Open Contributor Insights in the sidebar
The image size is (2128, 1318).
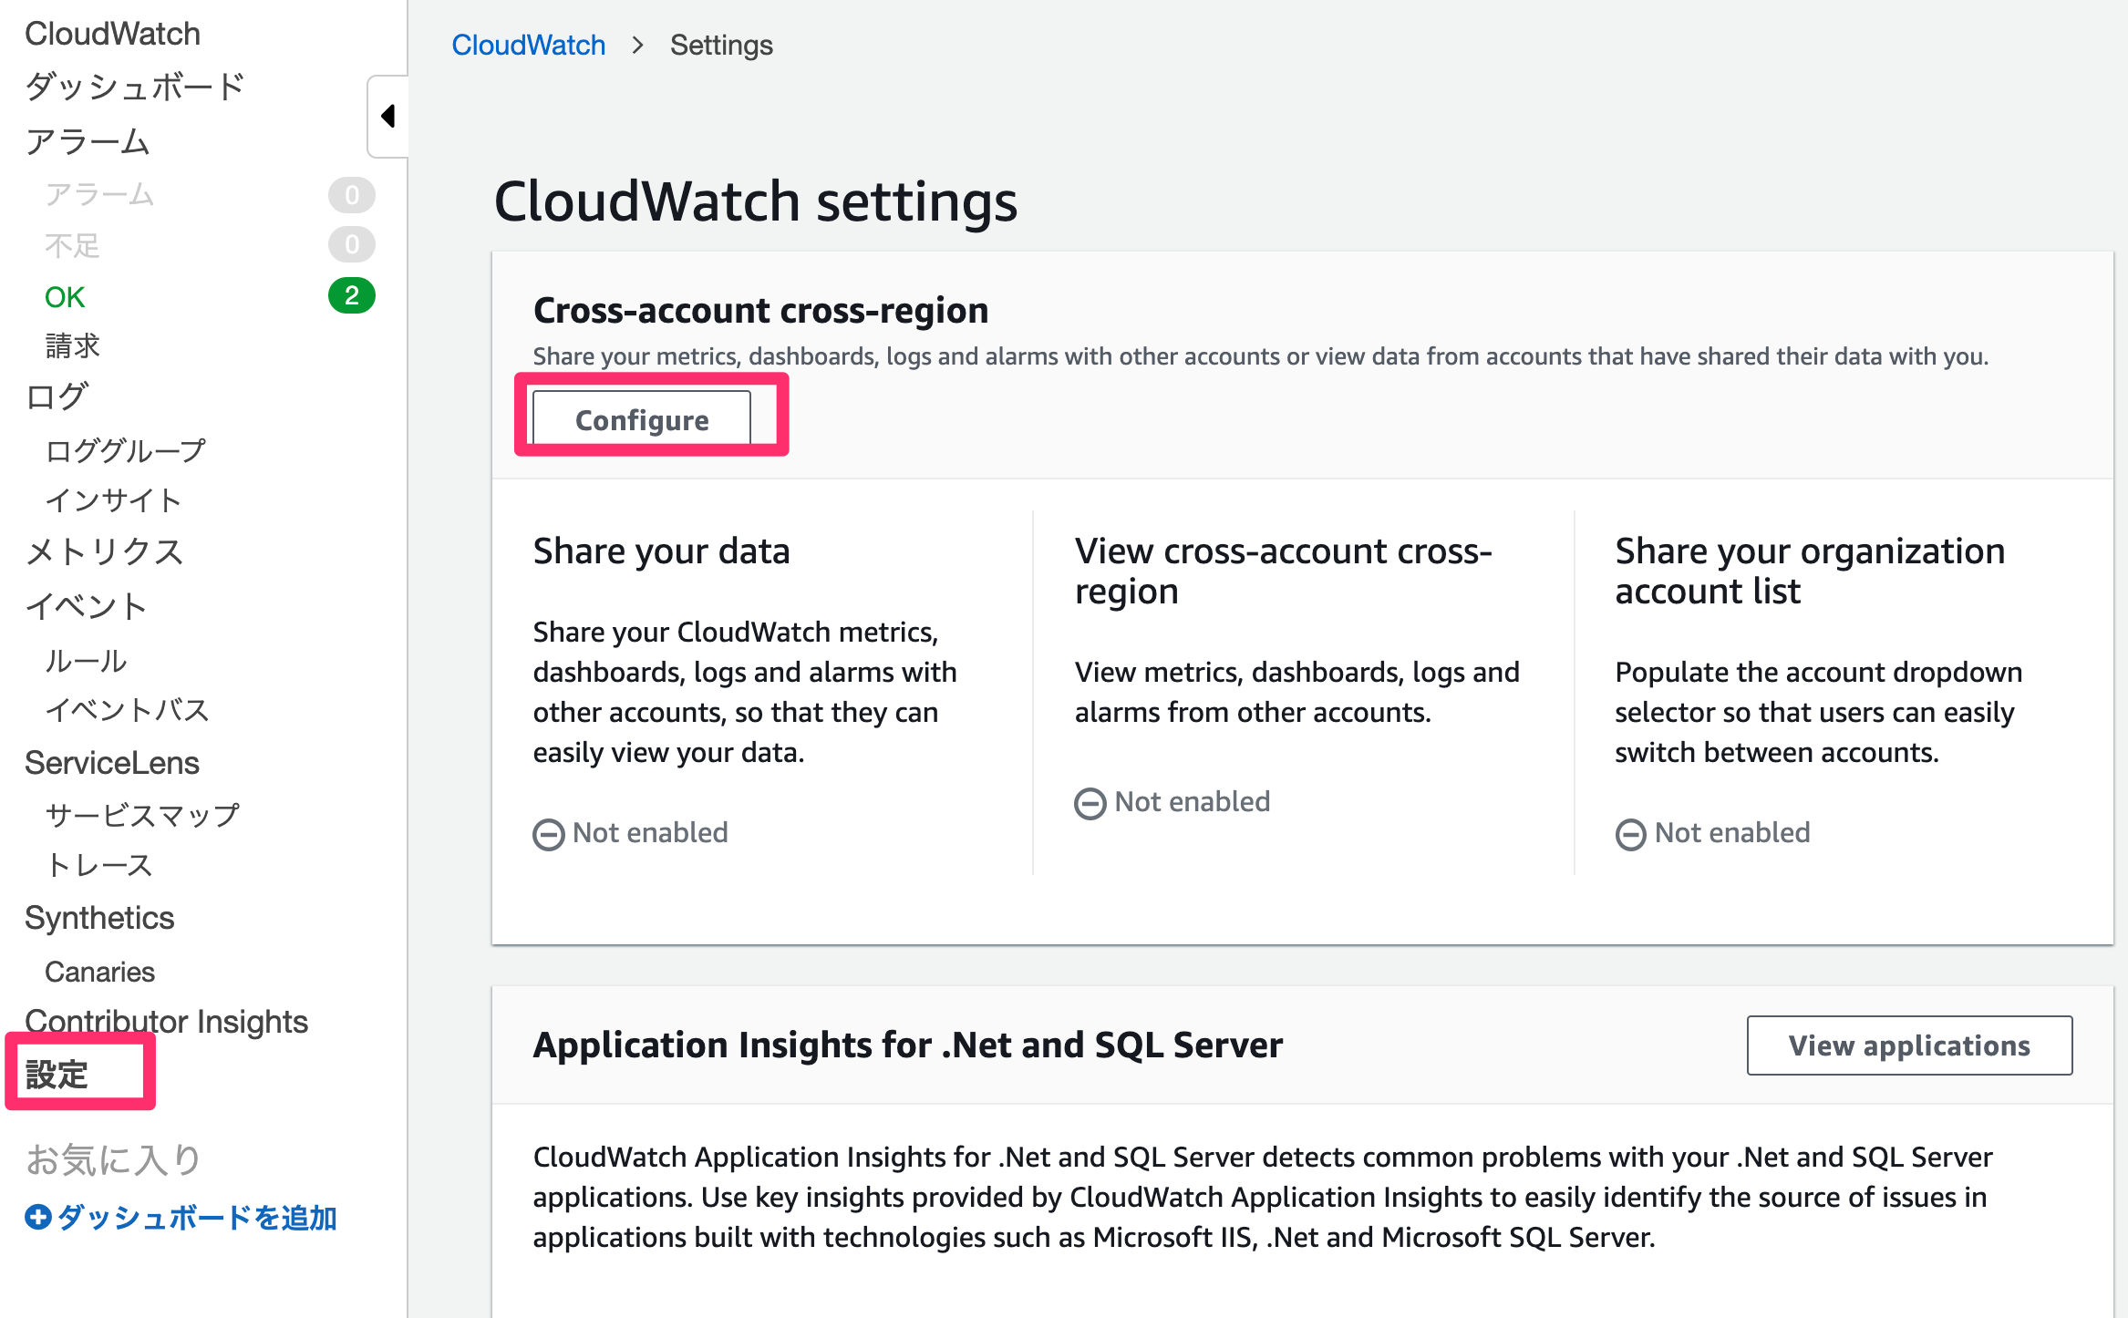(167, 1022)
